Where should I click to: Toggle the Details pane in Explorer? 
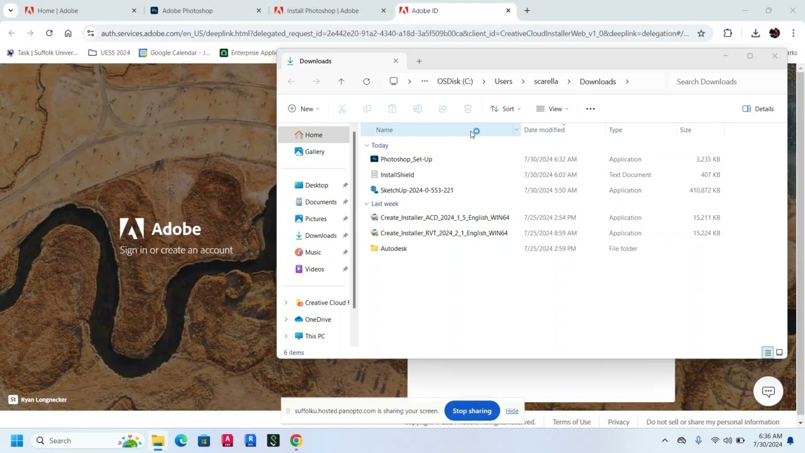click(x=758, y=109)
